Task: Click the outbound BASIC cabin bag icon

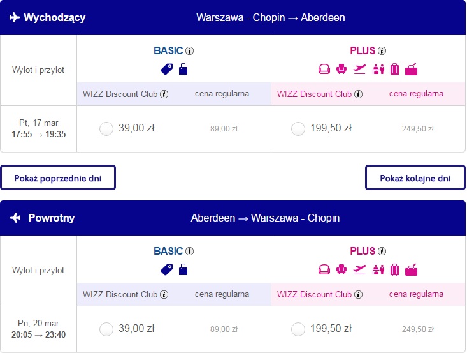Action: (x=183, y=69)
